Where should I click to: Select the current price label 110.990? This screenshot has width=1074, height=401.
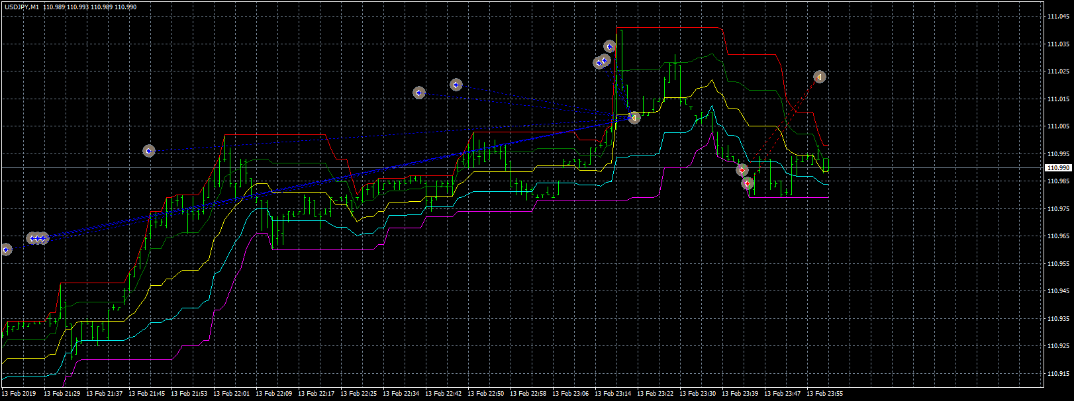[x=1057, y=168]
